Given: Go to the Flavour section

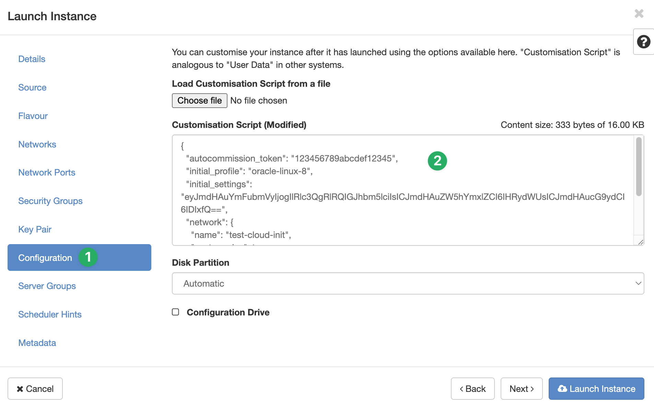Looking at the screenshot, I should (x=33, y=116).
